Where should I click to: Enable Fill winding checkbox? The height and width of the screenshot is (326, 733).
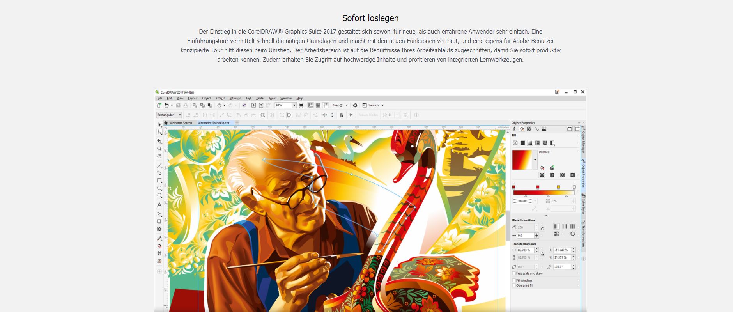tap(514, 280)
